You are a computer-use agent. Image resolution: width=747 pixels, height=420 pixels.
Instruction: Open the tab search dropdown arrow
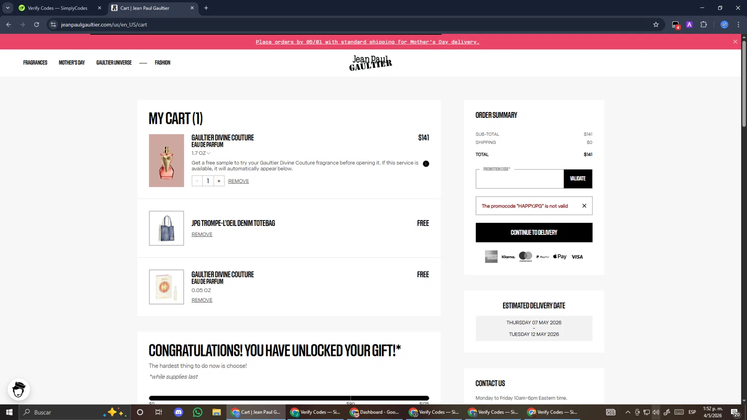click(7, 8)
